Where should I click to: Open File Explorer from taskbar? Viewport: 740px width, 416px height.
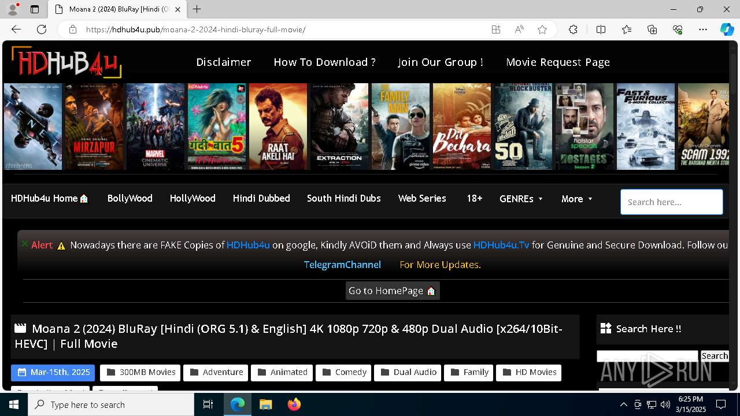pos(265,404)
